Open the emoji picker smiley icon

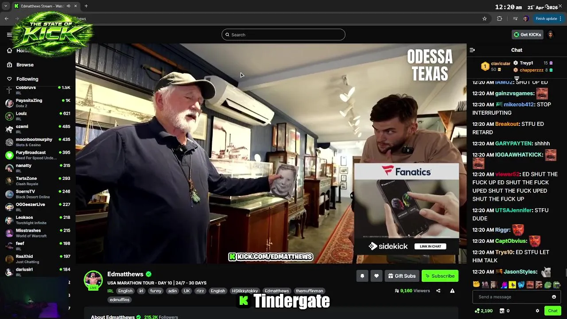554,297
